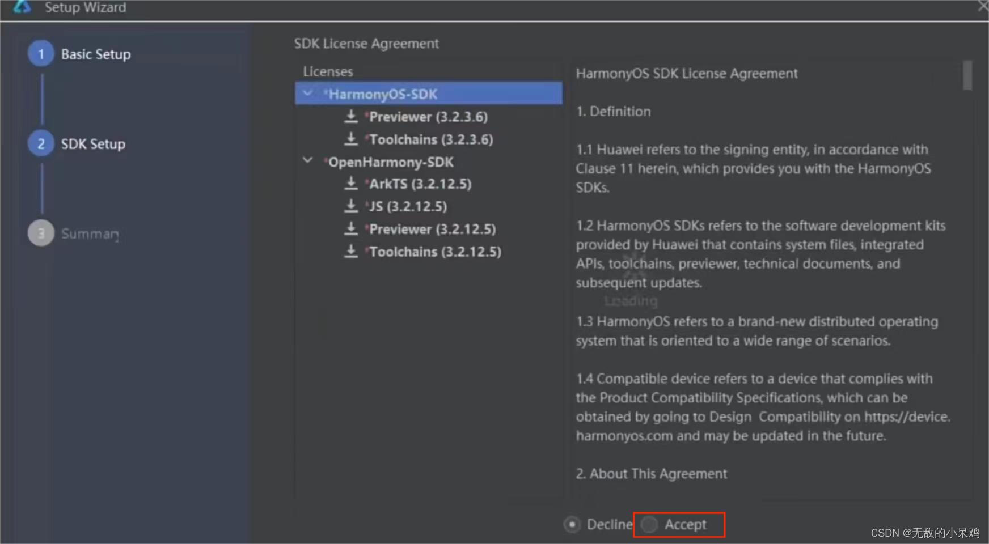Click the '2. About This Agreement' heading
989x544 pixels.
(652, 474)
